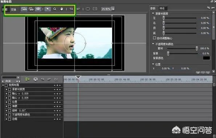Click the preview toolbar undo icon
This screenshot has height=138, width=216.
71,9
